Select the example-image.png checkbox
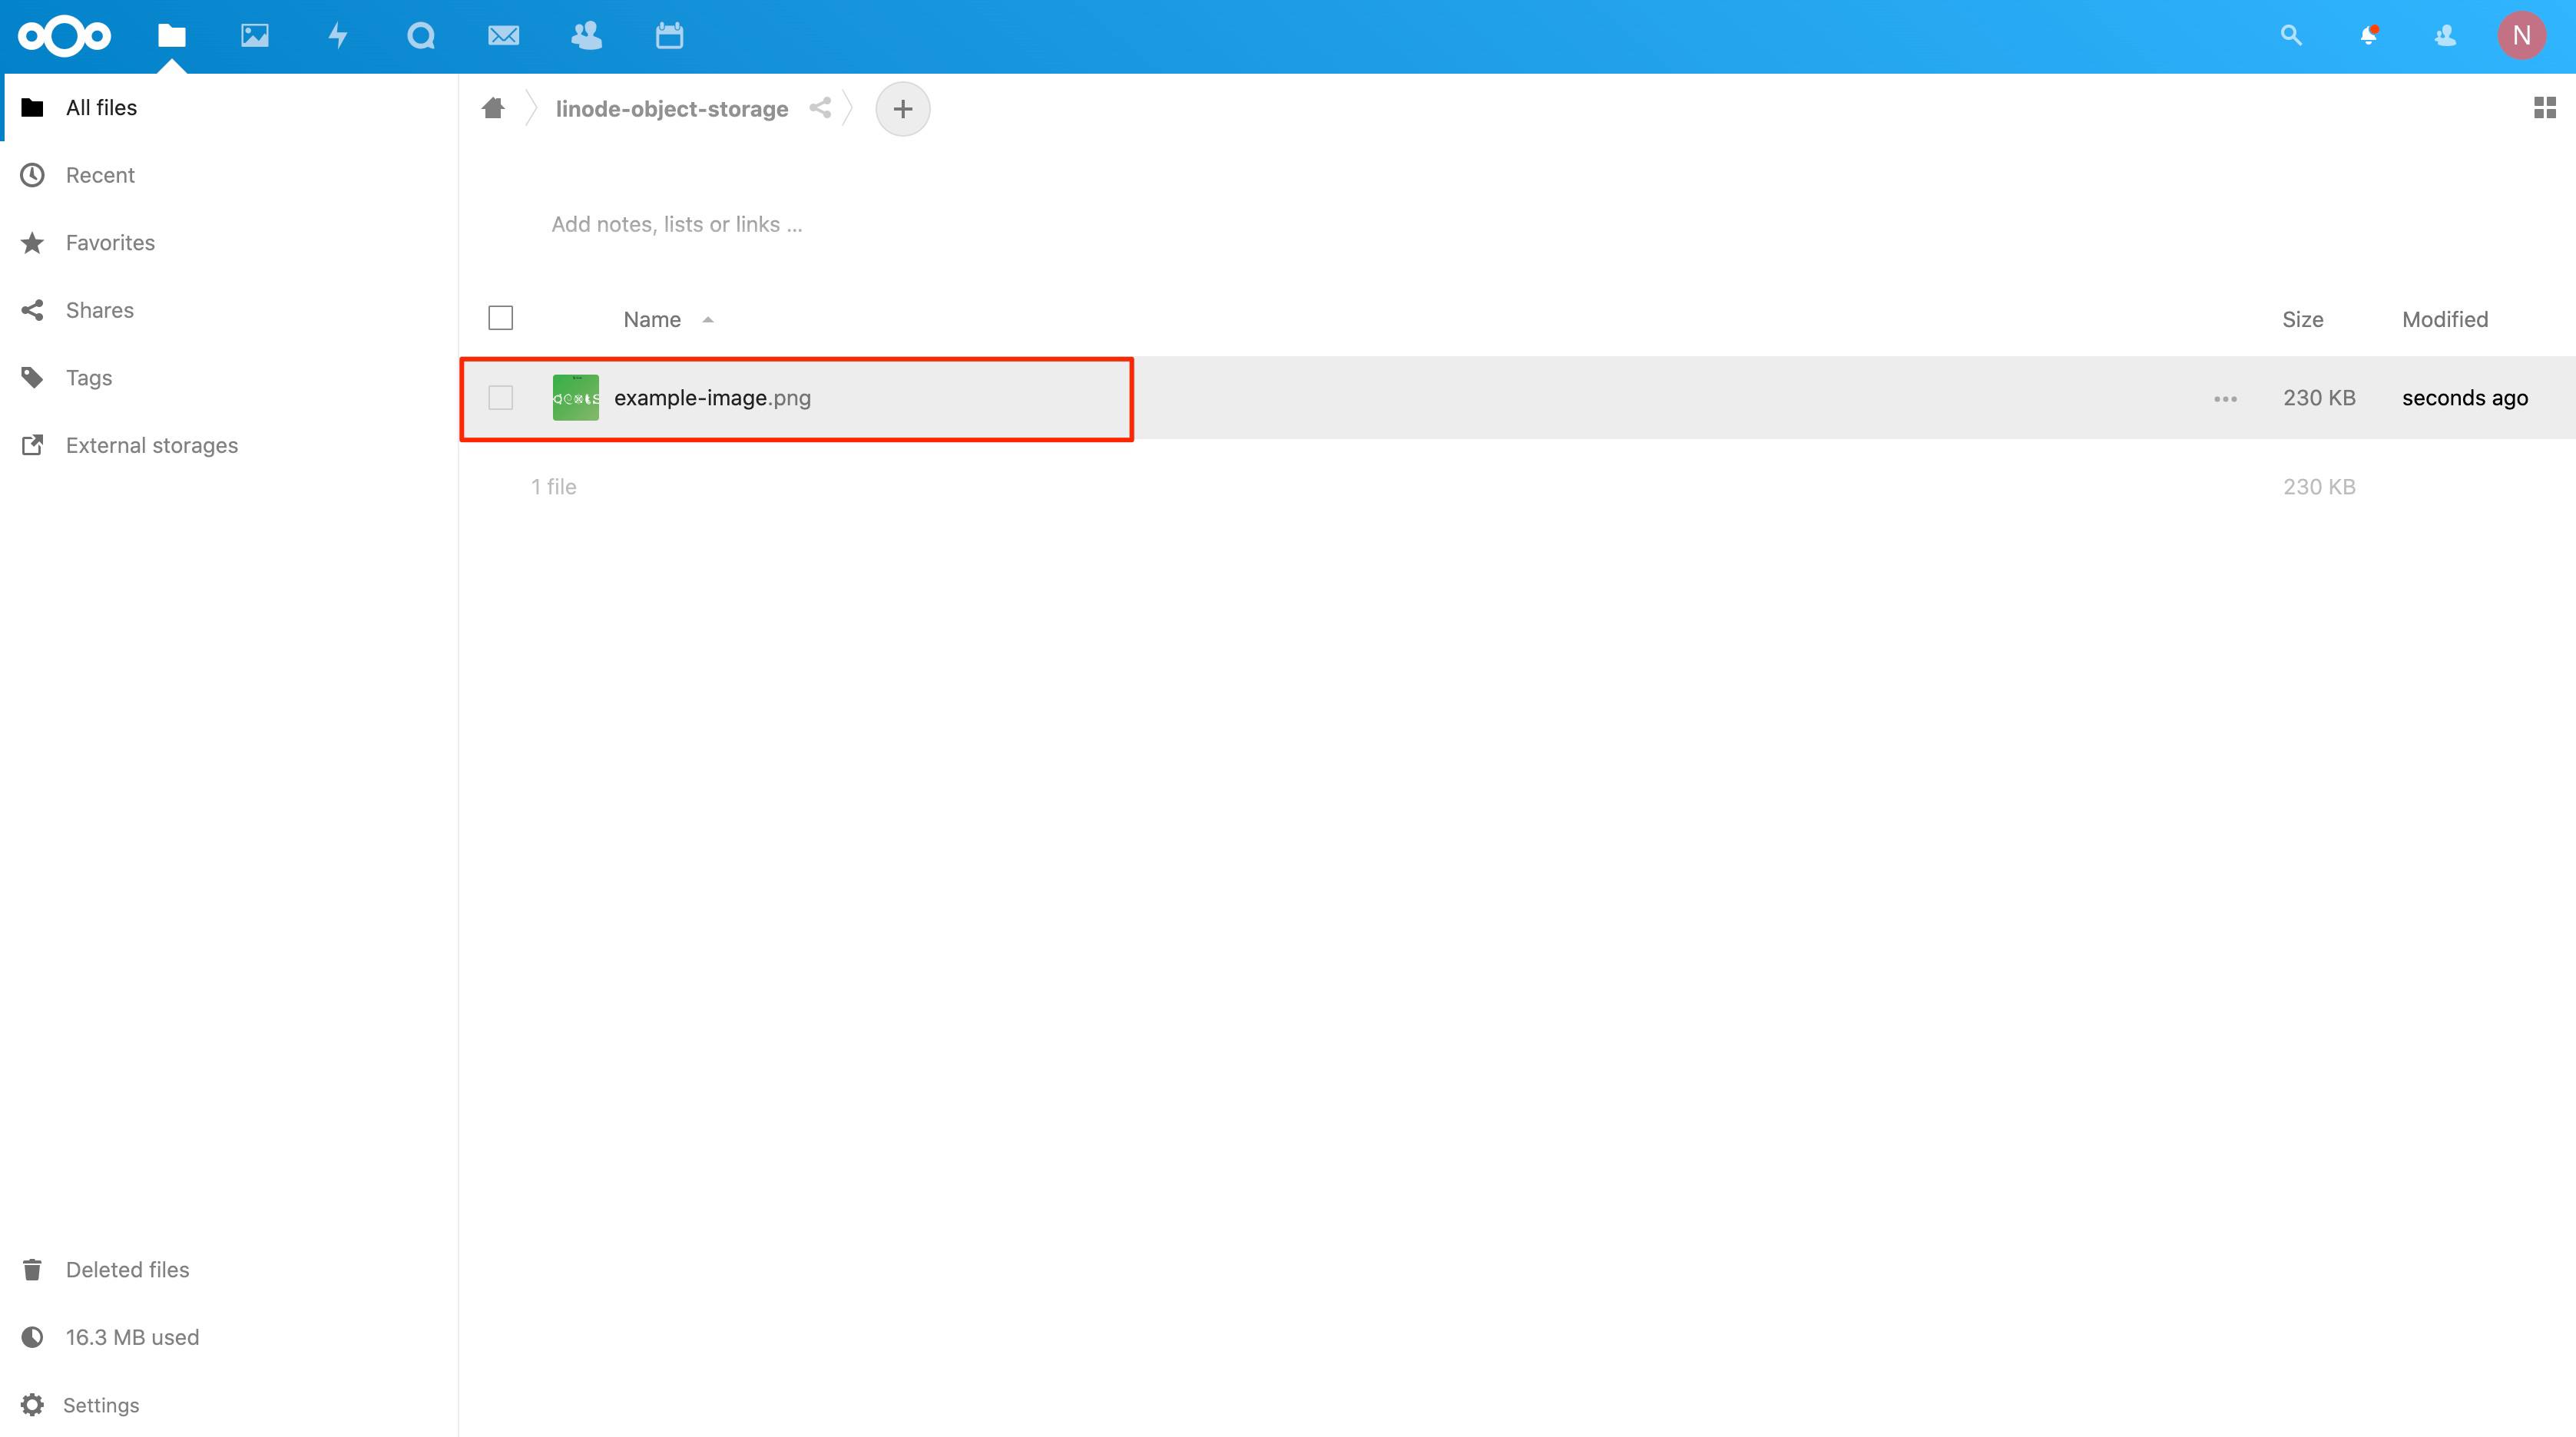Screen dimensions: 2576x1437 [x=501, y=397]
